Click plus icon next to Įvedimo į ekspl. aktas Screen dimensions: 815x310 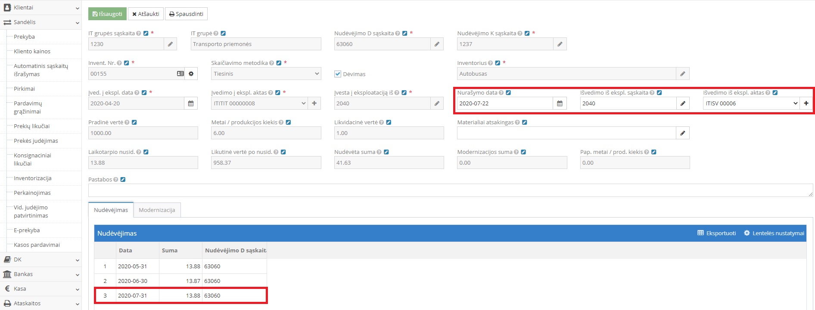click(314, 104)
